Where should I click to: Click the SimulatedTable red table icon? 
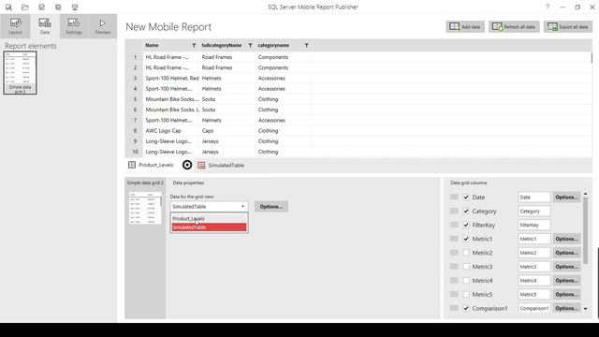(201, 165)
